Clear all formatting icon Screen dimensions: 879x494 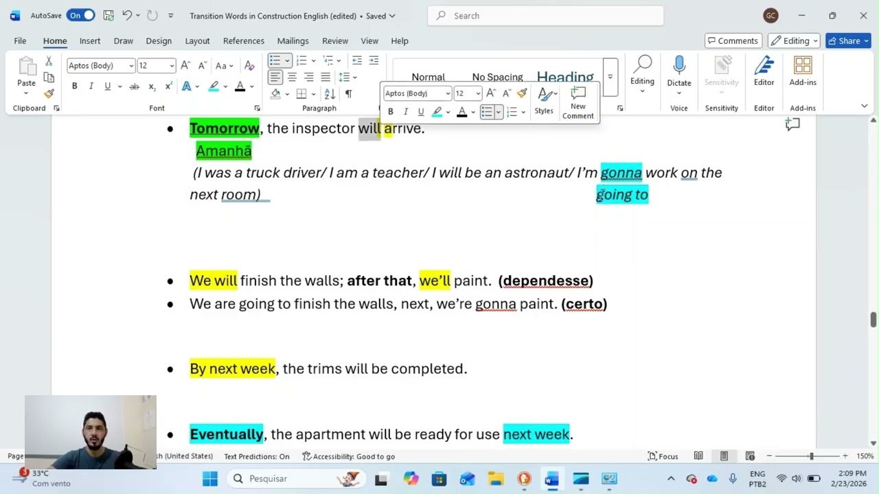click(x=249, y=66)
